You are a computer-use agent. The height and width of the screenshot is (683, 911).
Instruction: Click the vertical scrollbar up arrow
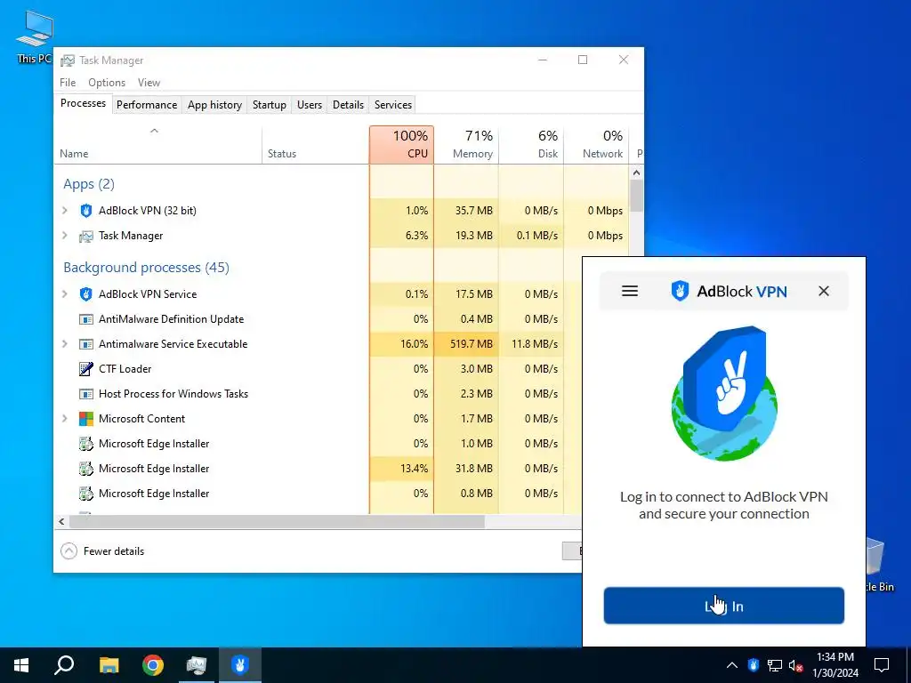point(636,173)
